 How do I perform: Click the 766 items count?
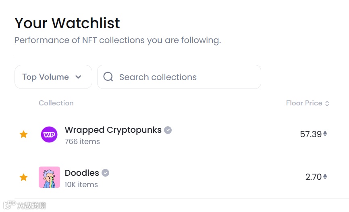click(82, 142)
